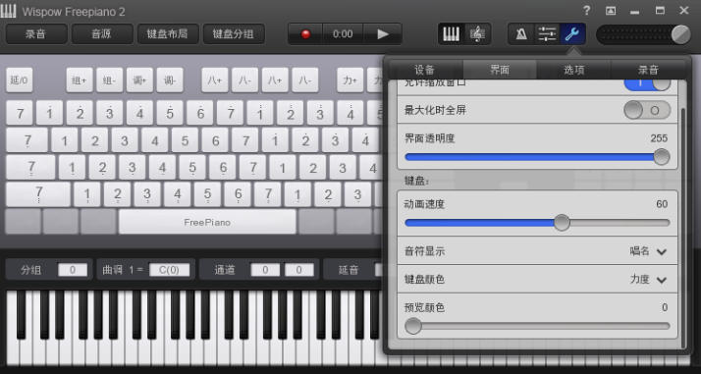Click the 预览颜色 value 0

pyautogui.click(x=665, y=307)
